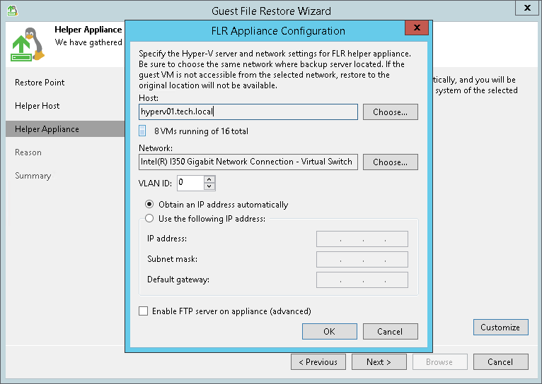Click the '8 VMs running of 16 total' text
The width and height of the screenshot is (542, 384).
[x=201, y=131]
